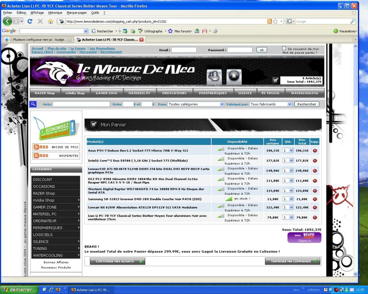
Task: Click the 1euro.com payment banner
Action: tap(304, 238)
